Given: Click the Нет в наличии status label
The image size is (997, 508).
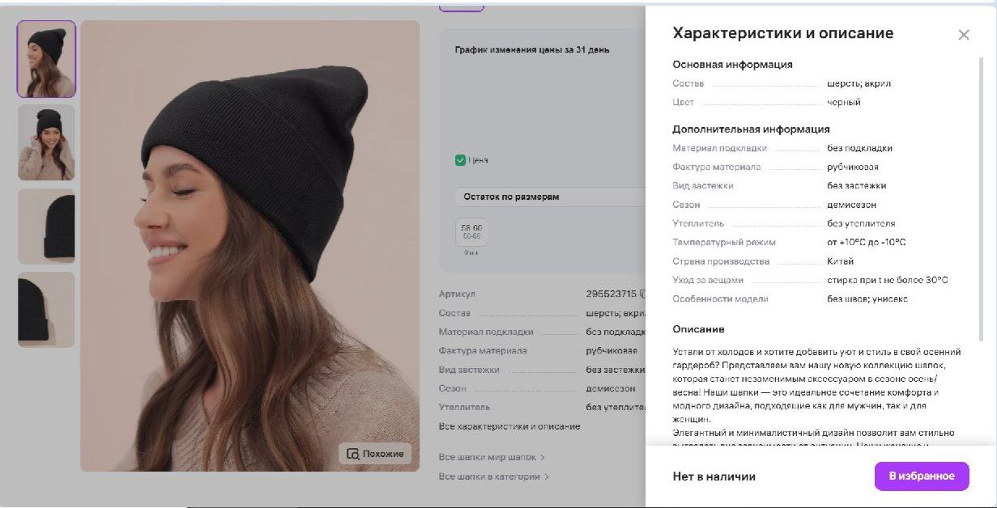Looking at the screenshot, I should (x=714, y=476).
